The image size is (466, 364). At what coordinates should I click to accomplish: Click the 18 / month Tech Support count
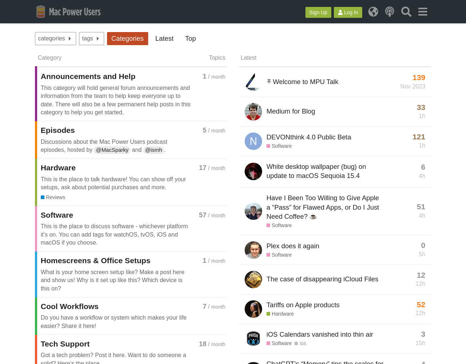212,344
